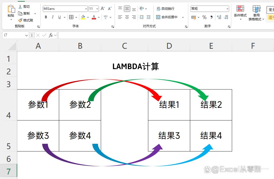Click the increase indent icon
274x179 pixels.
pyautogui.click(x=149, y=17)
